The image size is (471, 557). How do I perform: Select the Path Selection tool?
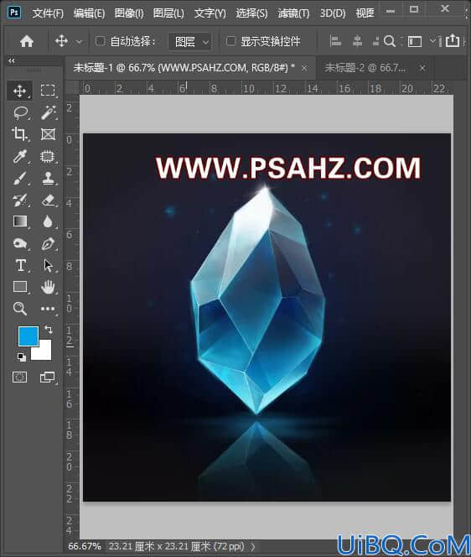tap(48, 265)
